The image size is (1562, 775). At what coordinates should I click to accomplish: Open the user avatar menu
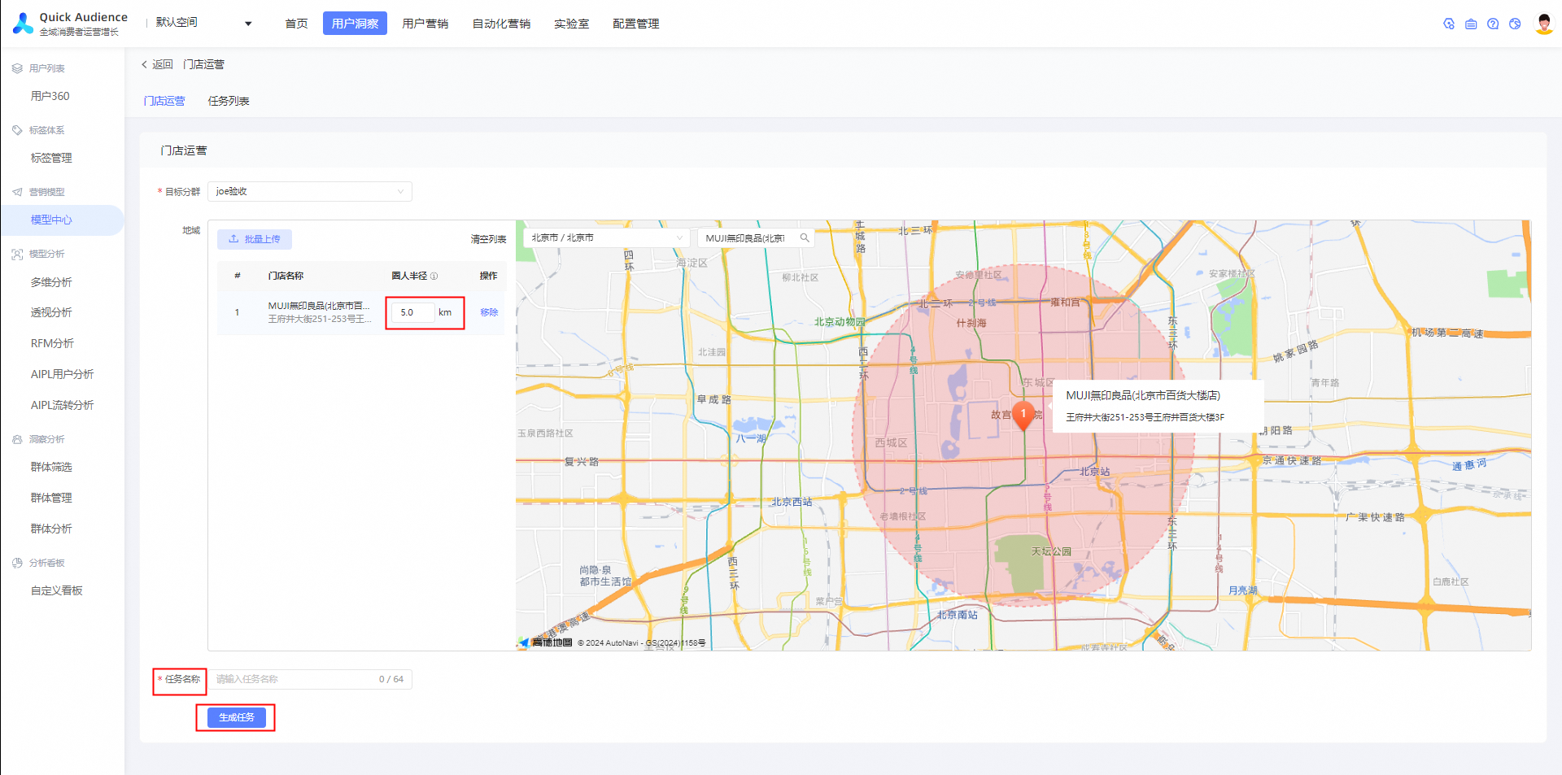tap(1544, 24)
